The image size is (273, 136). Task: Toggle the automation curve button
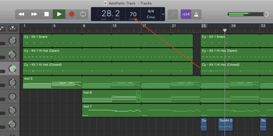coord(2,28)
